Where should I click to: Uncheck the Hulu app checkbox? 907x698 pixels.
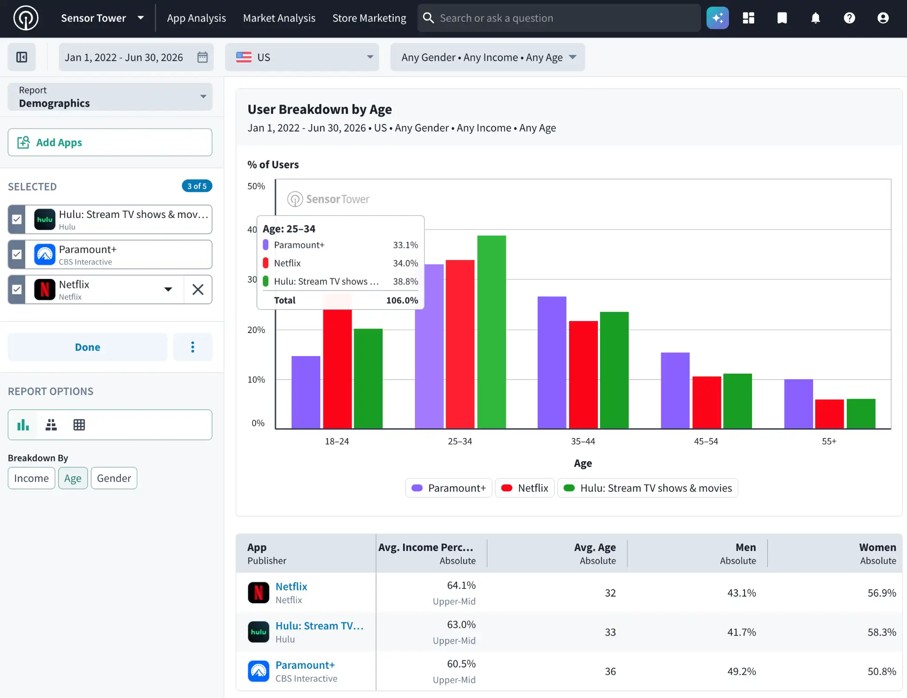[17, 220]
